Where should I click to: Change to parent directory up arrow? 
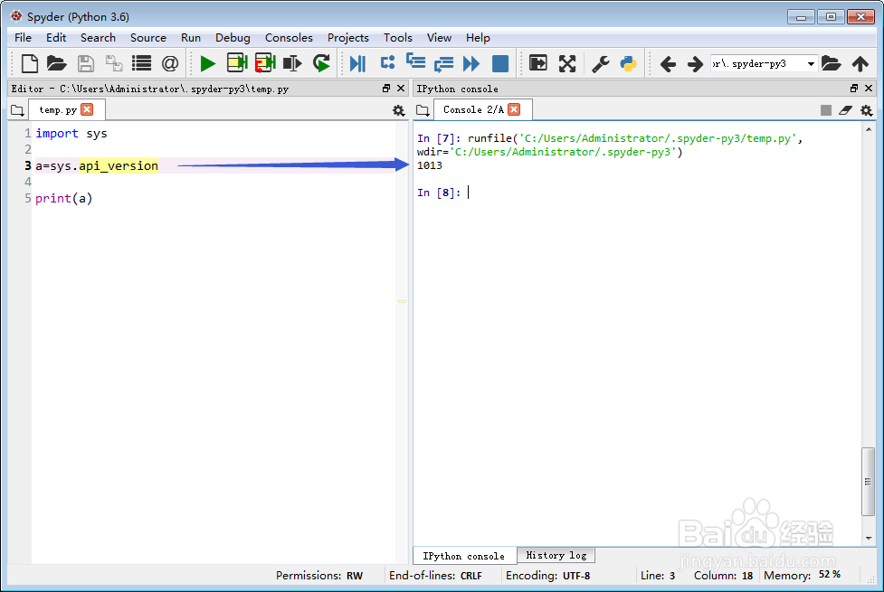tap(860, 63)
